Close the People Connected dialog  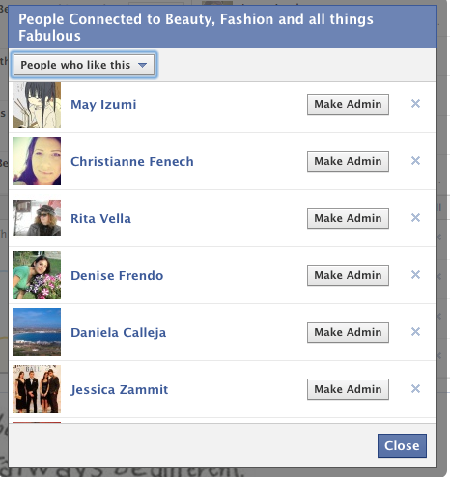402,445
